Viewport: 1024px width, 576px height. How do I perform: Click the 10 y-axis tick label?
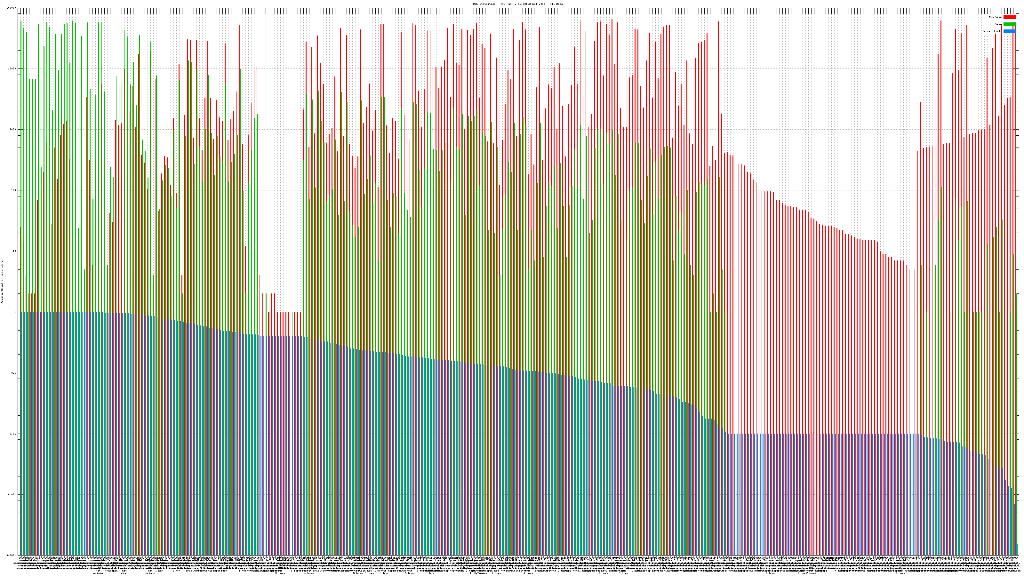coord(14,251)
